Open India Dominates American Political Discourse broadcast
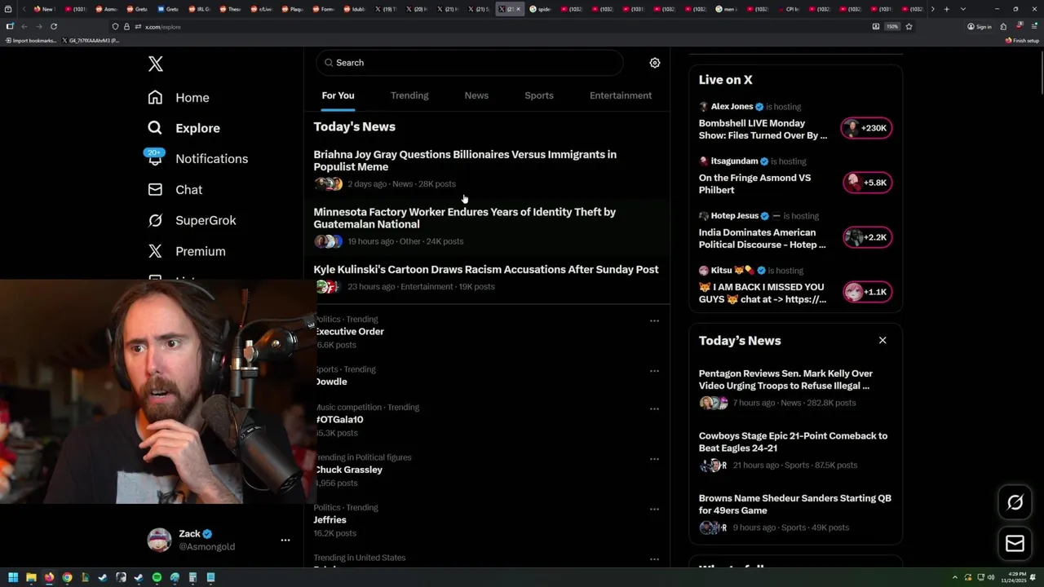Viewport: 1044px width, 587px height. click(763, 239)
